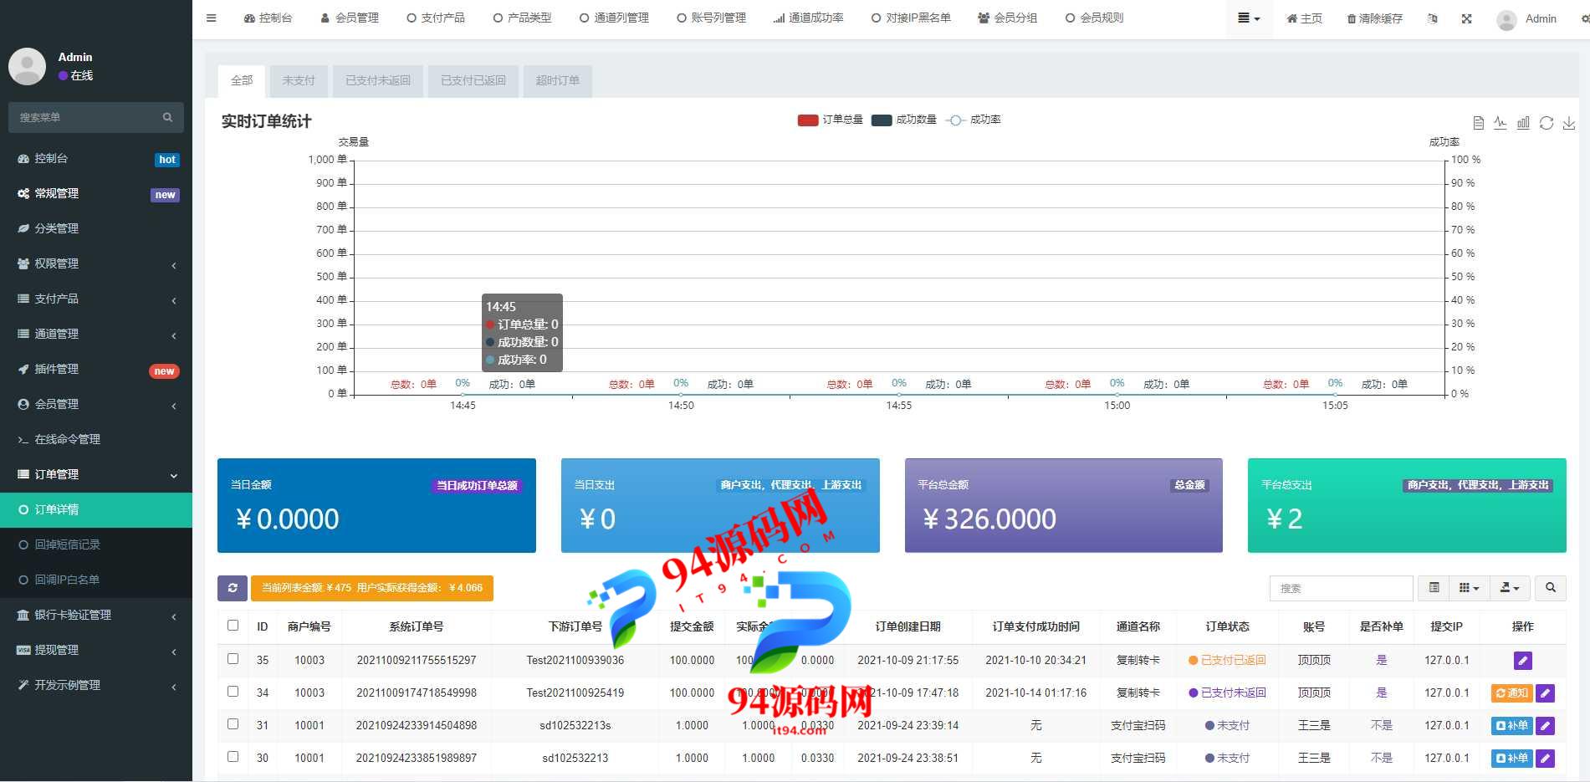The width and height of the screenshot is (1590, 782).
Task: Check the checkbox for order ID 34
Action: (x=233, y=692)
